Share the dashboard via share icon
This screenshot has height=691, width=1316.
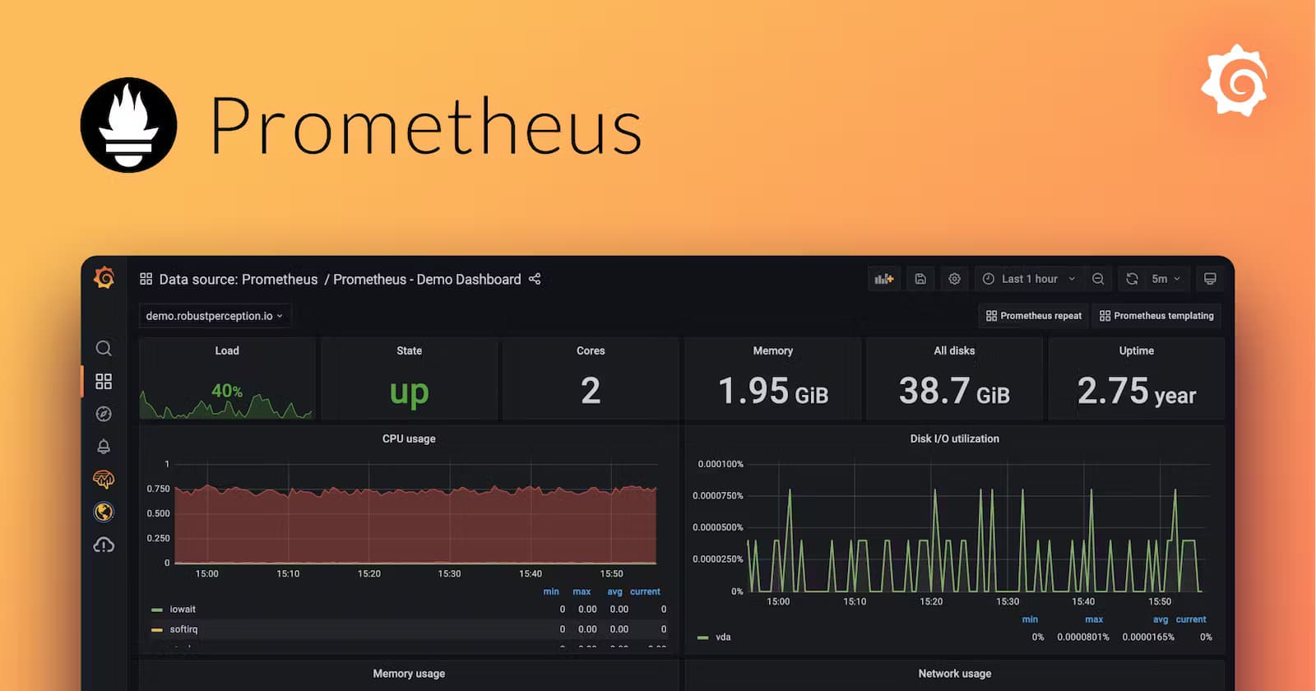coord(535,279)
